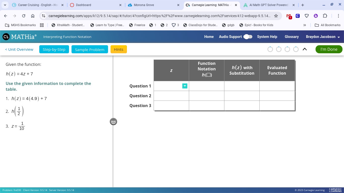Open the bookmark labeled 1

pyautogui.click(x=153, y=25)
